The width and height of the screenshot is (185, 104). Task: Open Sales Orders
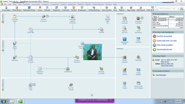pos(15,43)
